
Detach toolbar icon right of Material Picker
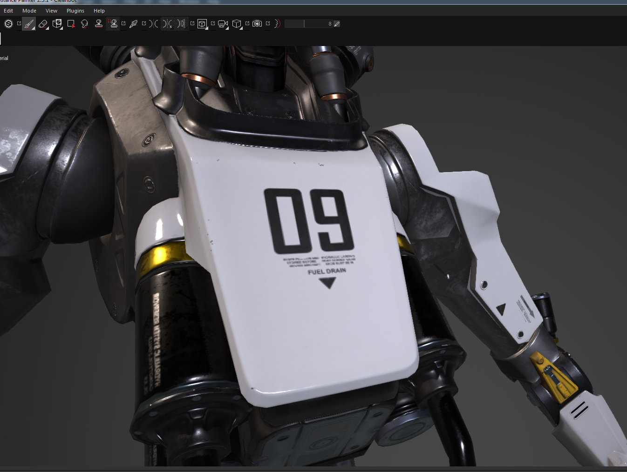coord(143,23)
